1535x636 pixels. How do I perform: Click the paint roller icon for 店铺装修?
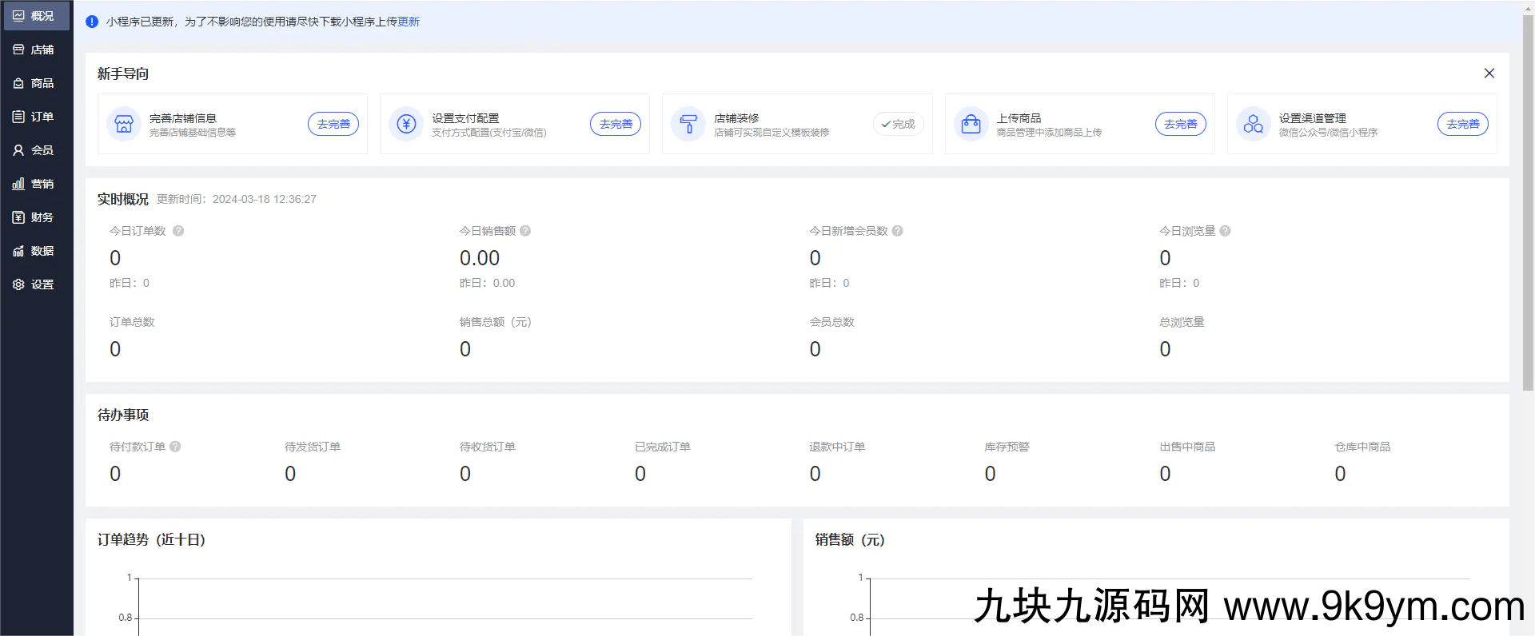pos(688,124)
